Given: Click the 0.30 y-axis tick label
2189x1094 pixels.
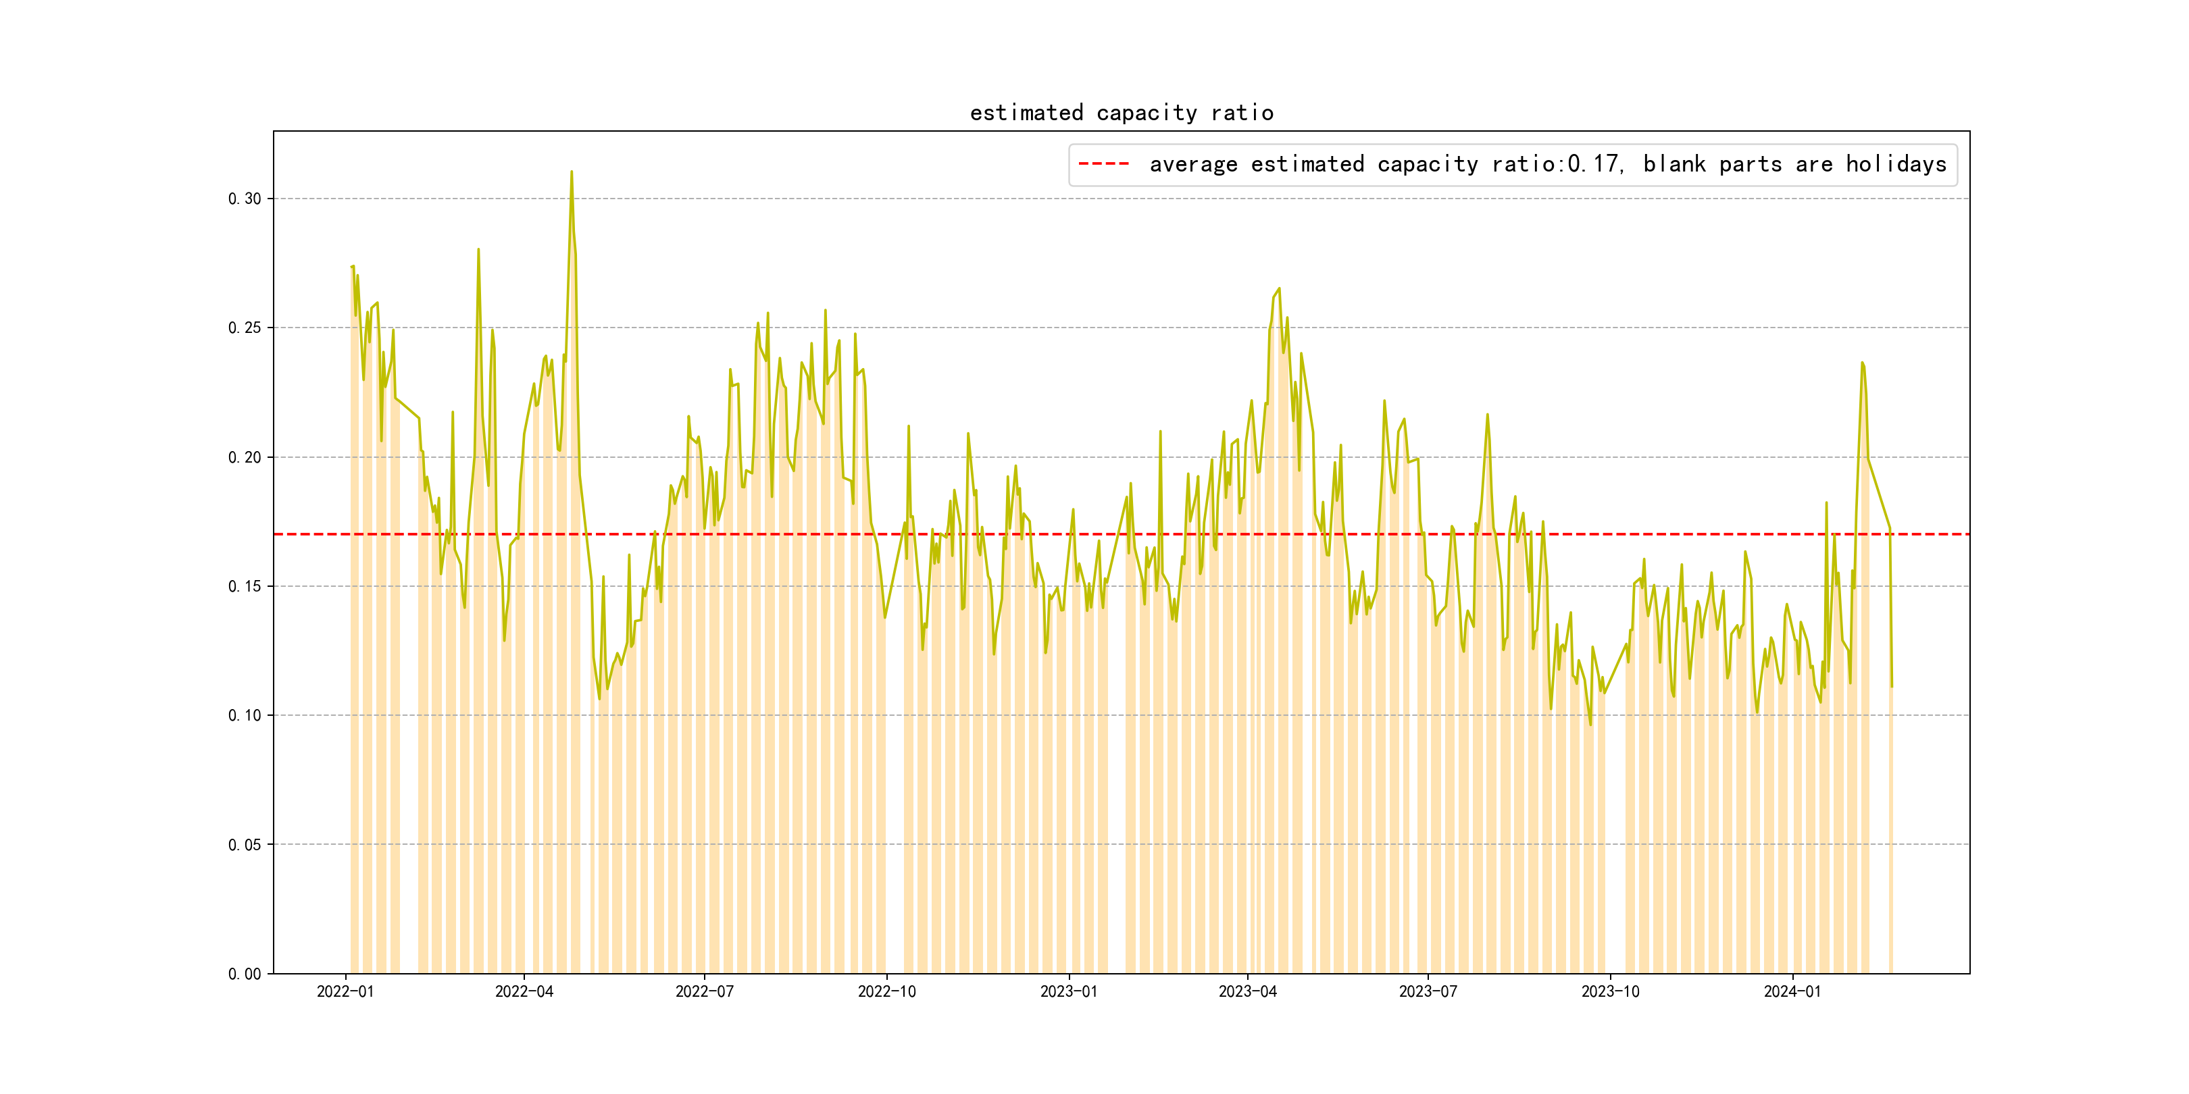Looking at the screenshot, I should (245, 199).
